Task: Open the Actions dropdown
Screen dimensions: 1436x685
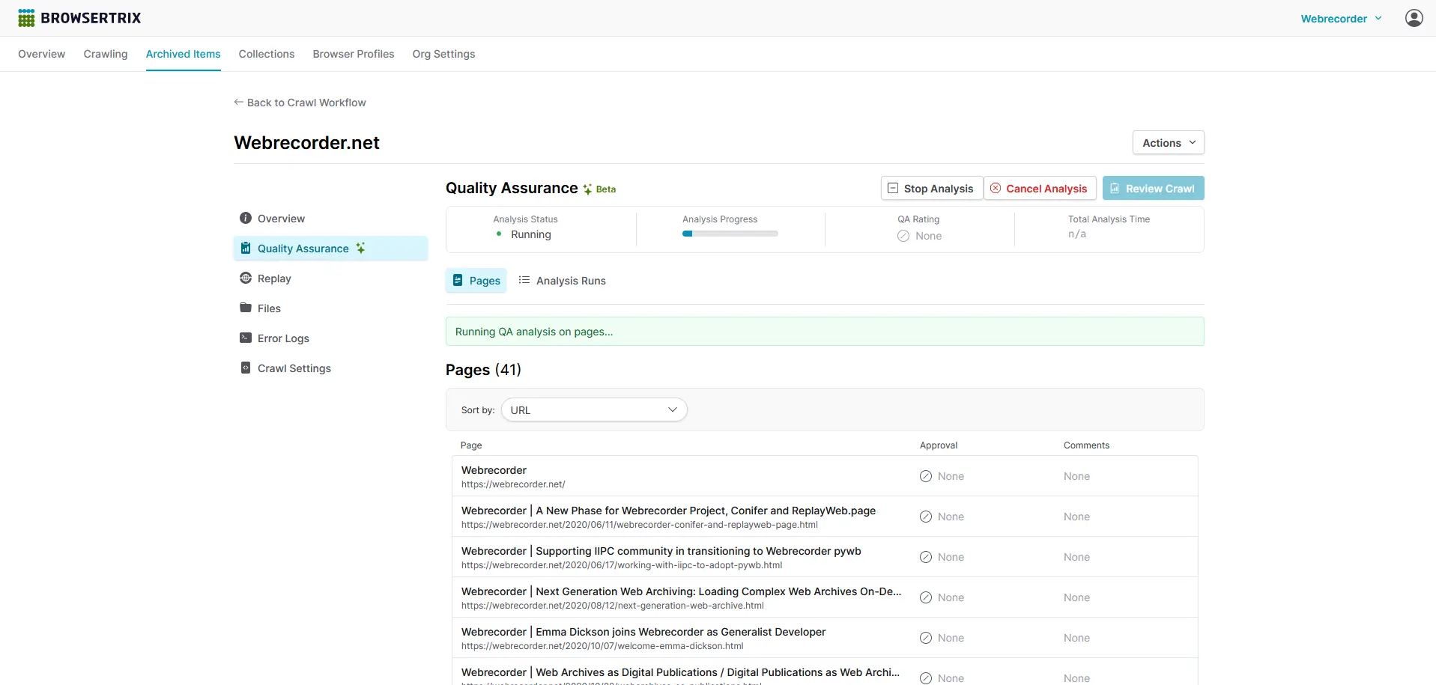Action: [x=1168, y=142]
